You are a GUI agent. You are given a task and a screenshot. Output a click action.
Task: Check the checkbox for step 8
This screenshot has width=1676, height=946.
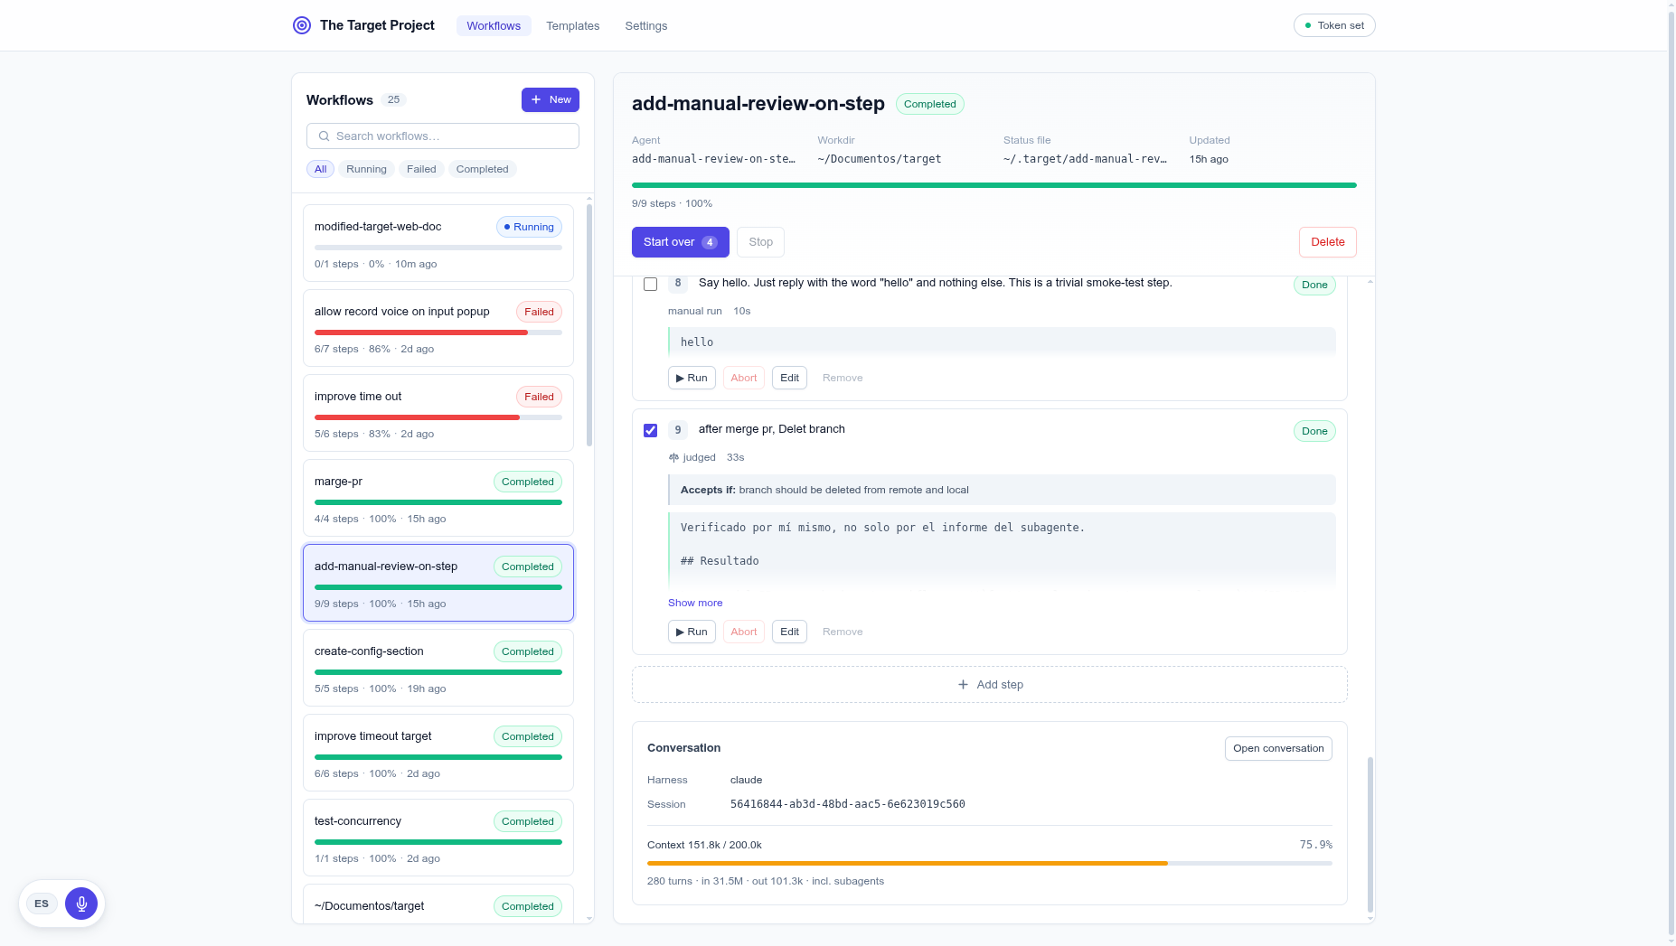tap(650, 284)
